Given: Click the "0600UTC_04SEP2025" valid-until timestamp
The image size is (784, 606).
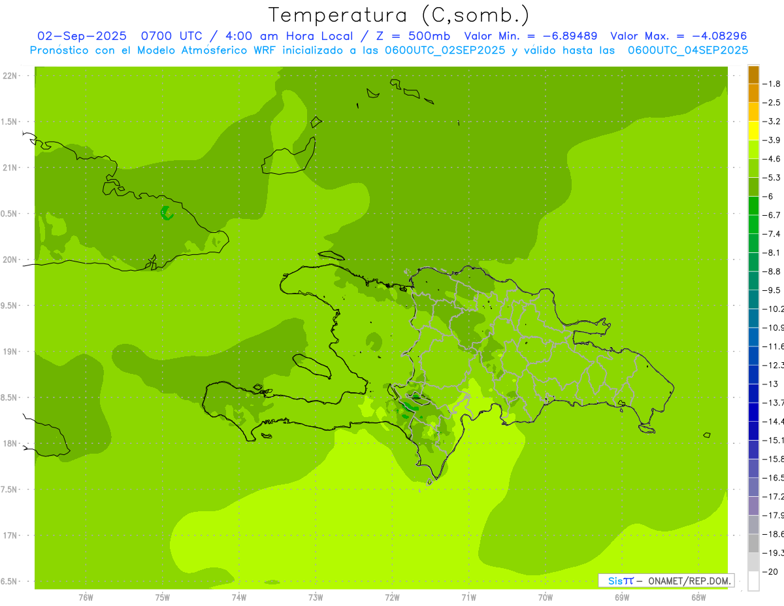Looking at the screenshot, I should 688,50.
